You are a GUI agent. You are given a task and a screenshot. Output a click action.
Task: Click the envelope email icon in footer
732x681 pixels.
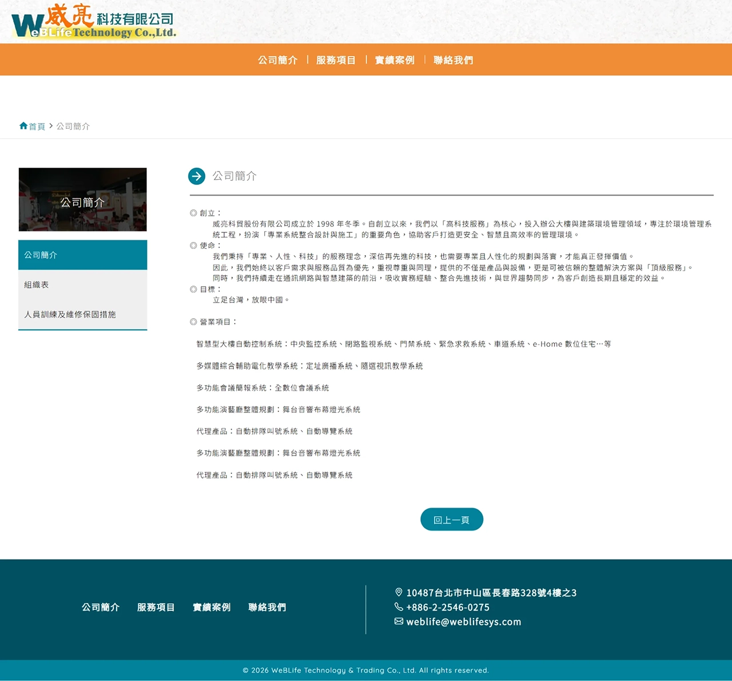[x=399, y=621]
